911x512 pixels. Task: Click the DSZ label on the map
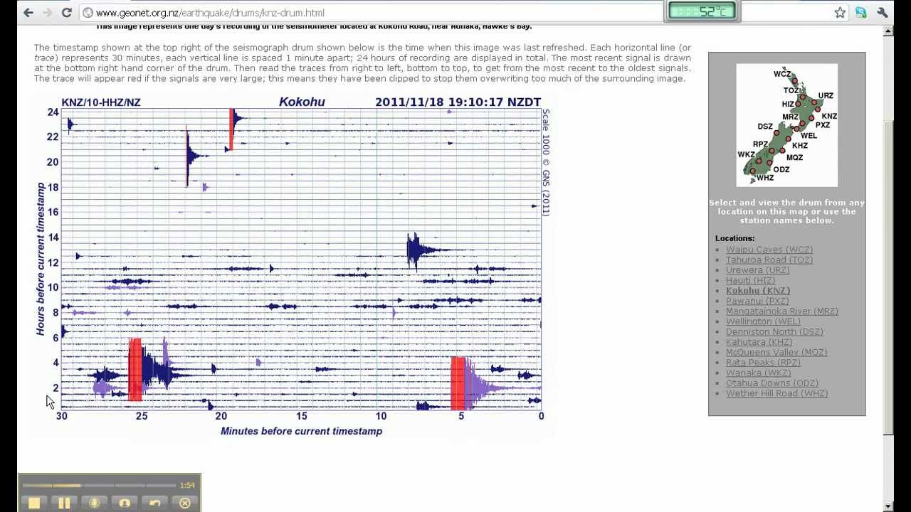(x=765, y=127)
